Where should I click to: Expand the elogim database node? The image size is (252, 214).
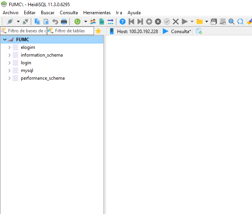pyautogui.click(x=10, y=47)
